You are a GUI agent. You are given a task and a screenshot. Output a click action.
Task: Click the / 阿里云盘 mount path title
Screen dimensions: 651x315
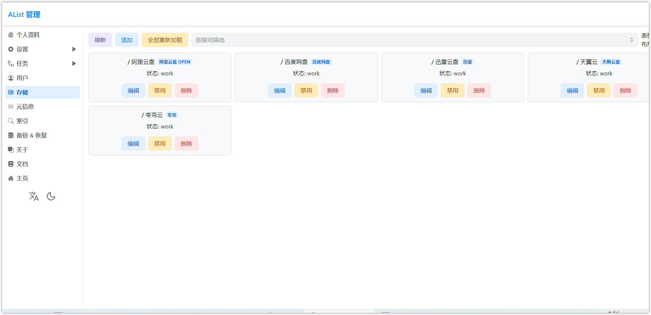(x=141, y=62)
